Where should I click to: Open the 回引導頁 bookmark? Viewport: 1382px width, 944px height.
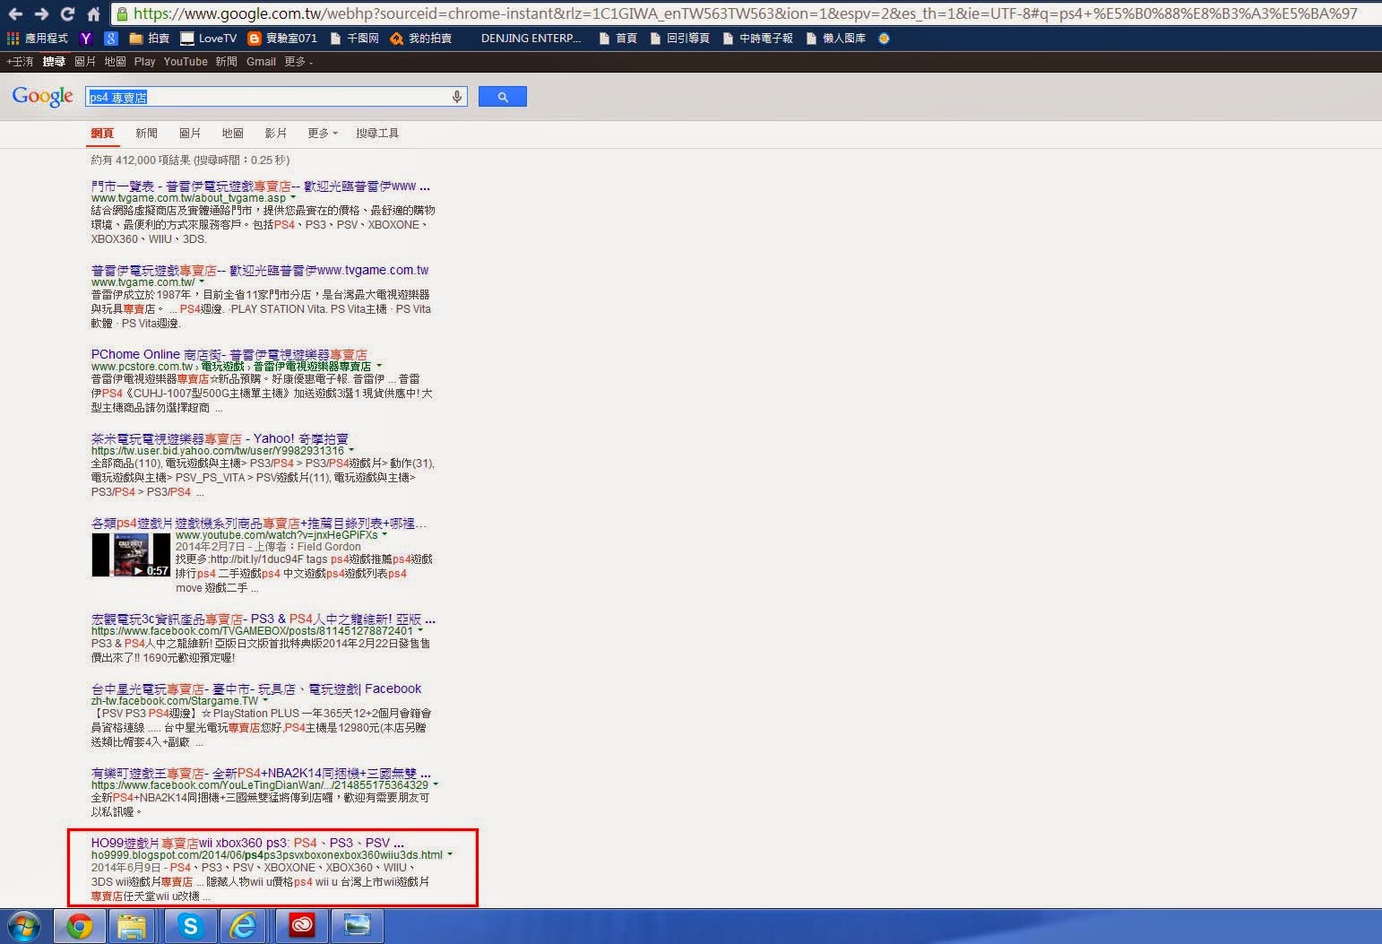pos(680,39)
